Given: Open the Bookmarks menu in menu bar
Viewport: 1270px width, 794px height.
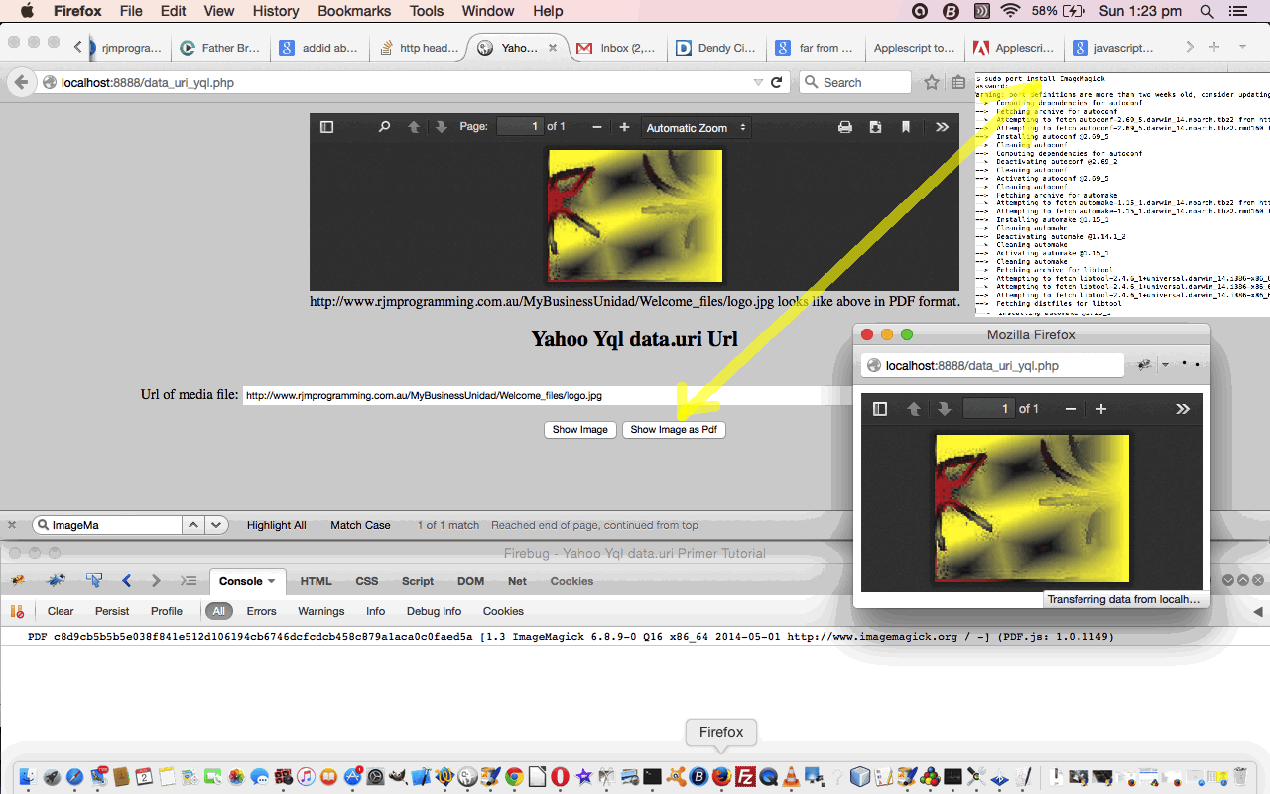Looking at the screenshot, I should pyautogui.click(x=352, y=11).
